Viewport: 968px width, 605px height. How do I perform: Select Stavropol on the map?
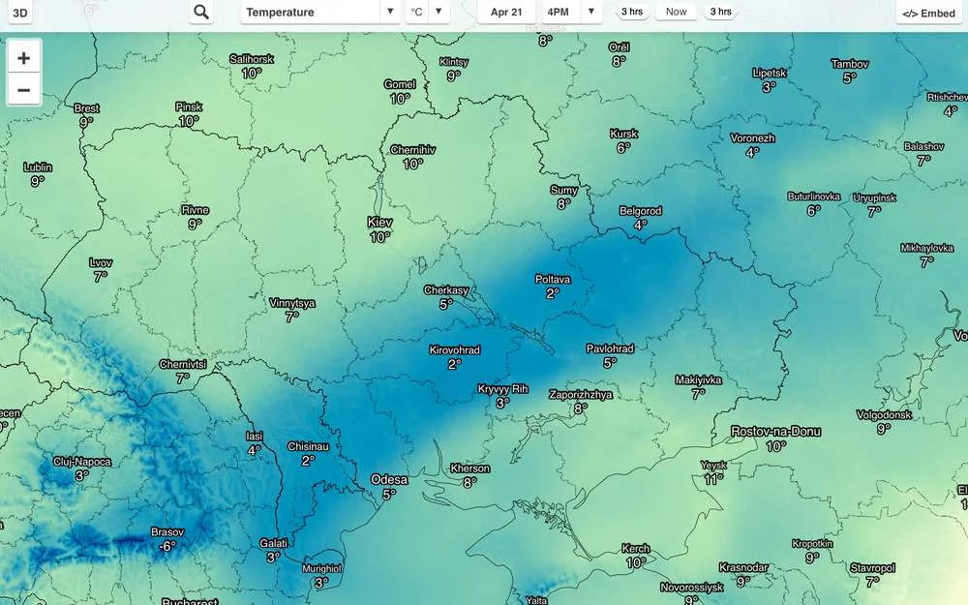coord(872,568)
